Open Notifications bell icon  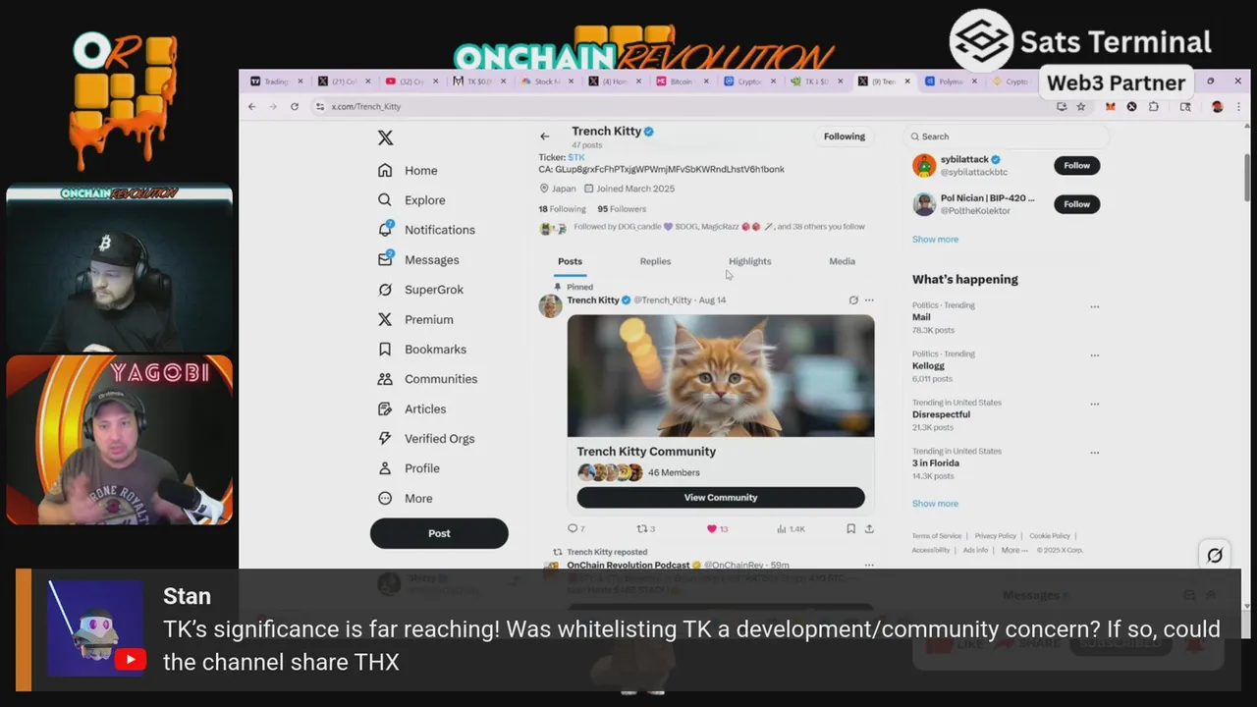pyautogui.click(x=385, y=229)
